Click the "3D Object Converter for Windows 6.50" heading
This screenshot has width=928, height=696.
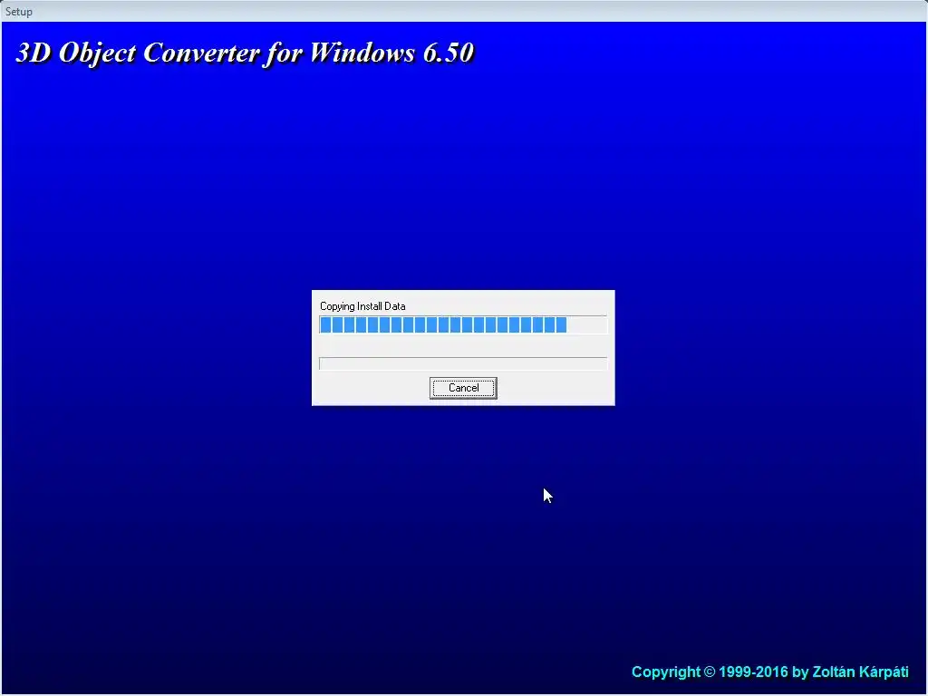coord(245,53)
